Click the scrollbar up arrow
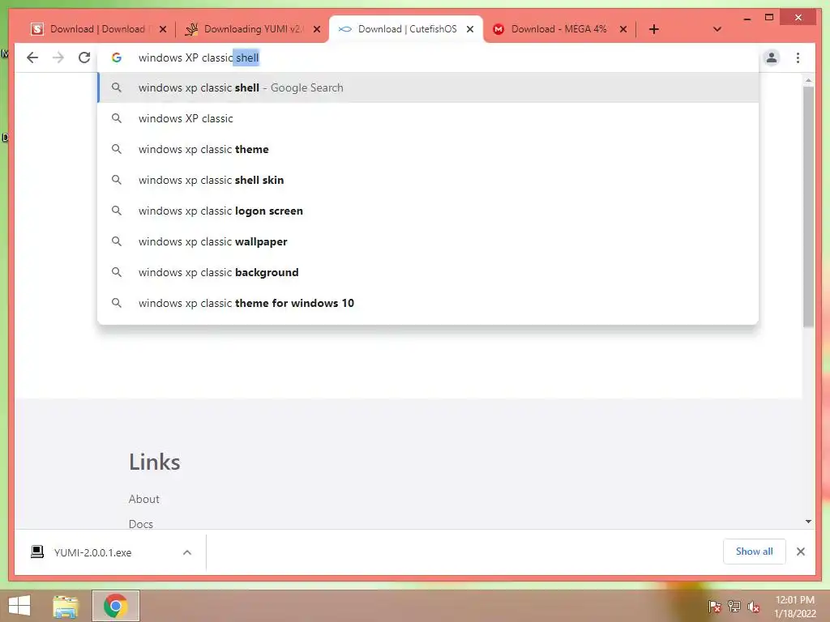Screen dimensions: 830x622 [808, 80]
